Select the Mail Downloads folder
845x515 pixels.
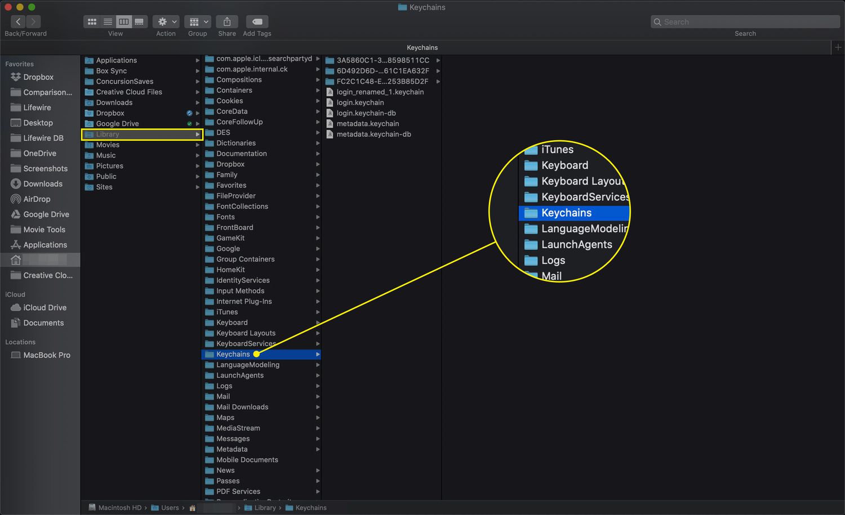coord(261,407)
